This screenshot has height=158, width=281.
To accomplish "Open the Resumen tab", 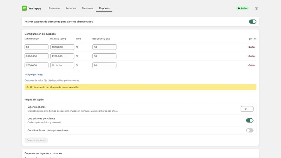I will (x=54, y=8).
